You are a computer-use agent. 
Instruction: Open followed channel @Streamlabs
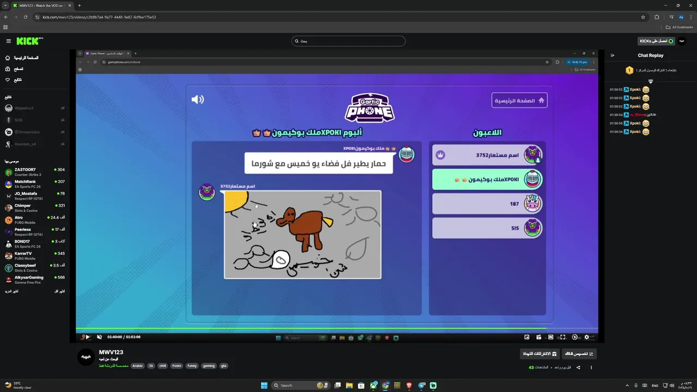click(x=35, y=132)
